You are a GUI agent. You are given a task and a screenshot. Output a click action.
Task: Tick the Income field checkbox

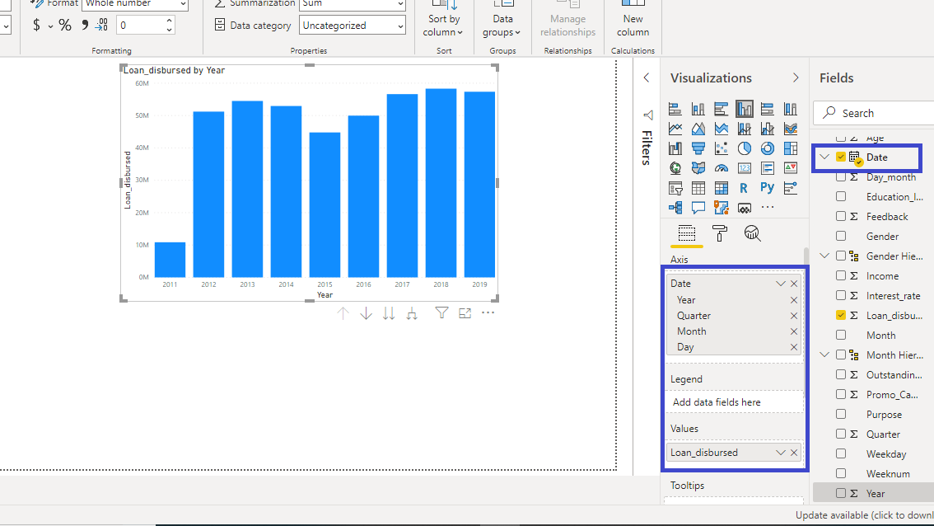[840, 275]
